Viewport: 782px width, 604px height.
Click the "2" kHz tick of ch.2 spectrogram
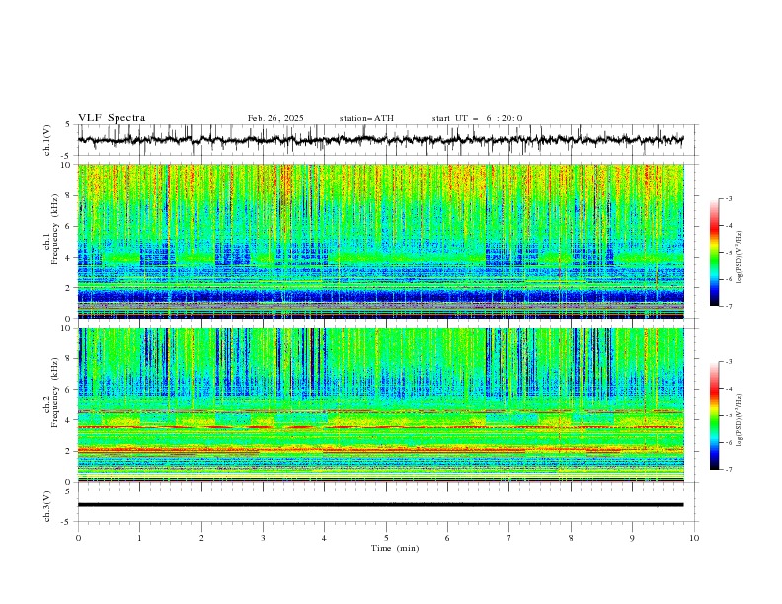coord(69,451)
